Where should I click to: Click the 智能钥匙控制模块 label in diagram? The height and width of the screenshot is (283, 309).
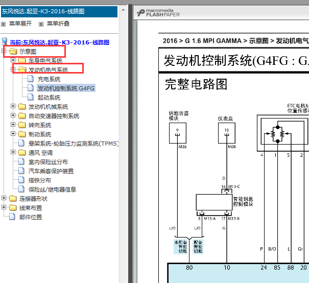243,201
